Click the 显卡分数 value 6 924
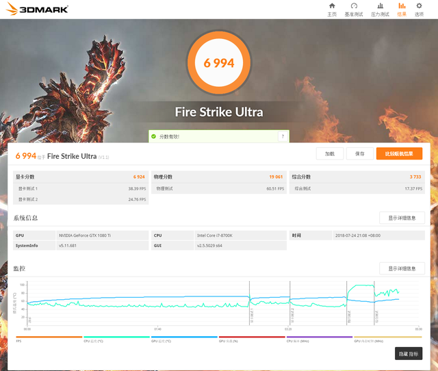 point(139,177)
